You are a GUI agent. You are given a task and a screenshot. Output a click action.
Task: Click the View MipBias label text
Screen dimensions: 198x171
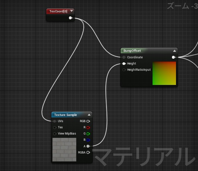67,133
